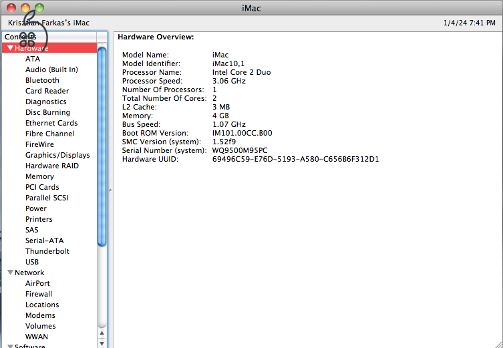Image resolution: width=503 pixels, height=348 pixels.
Task: Click the SMC version 1.52f9
Action: click(x=224, y=142)
